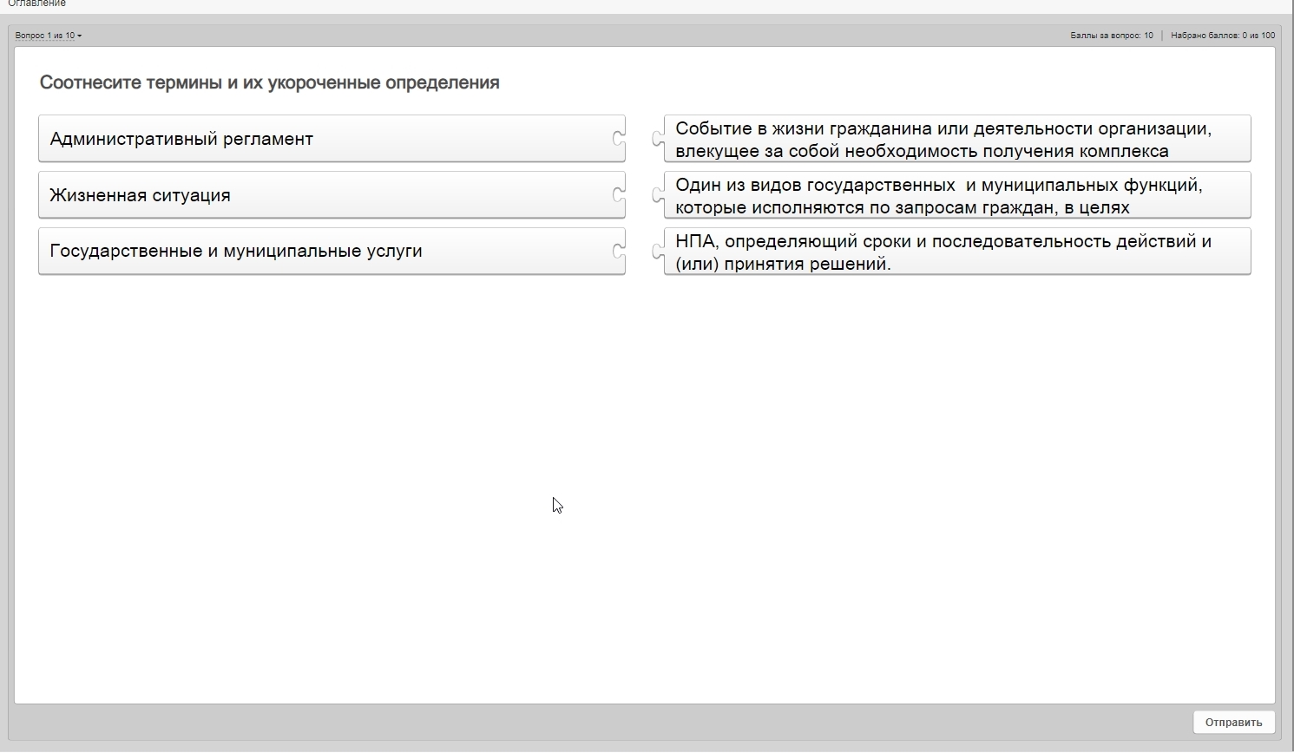Screen dimensions: 1294x753
Task: Click the 'Баллы за вопрос: 10' text
Action: click(x=1112, y=36)
